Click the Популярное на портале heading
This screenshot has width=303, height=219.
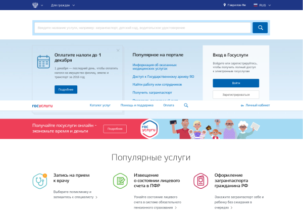point(158,55)
